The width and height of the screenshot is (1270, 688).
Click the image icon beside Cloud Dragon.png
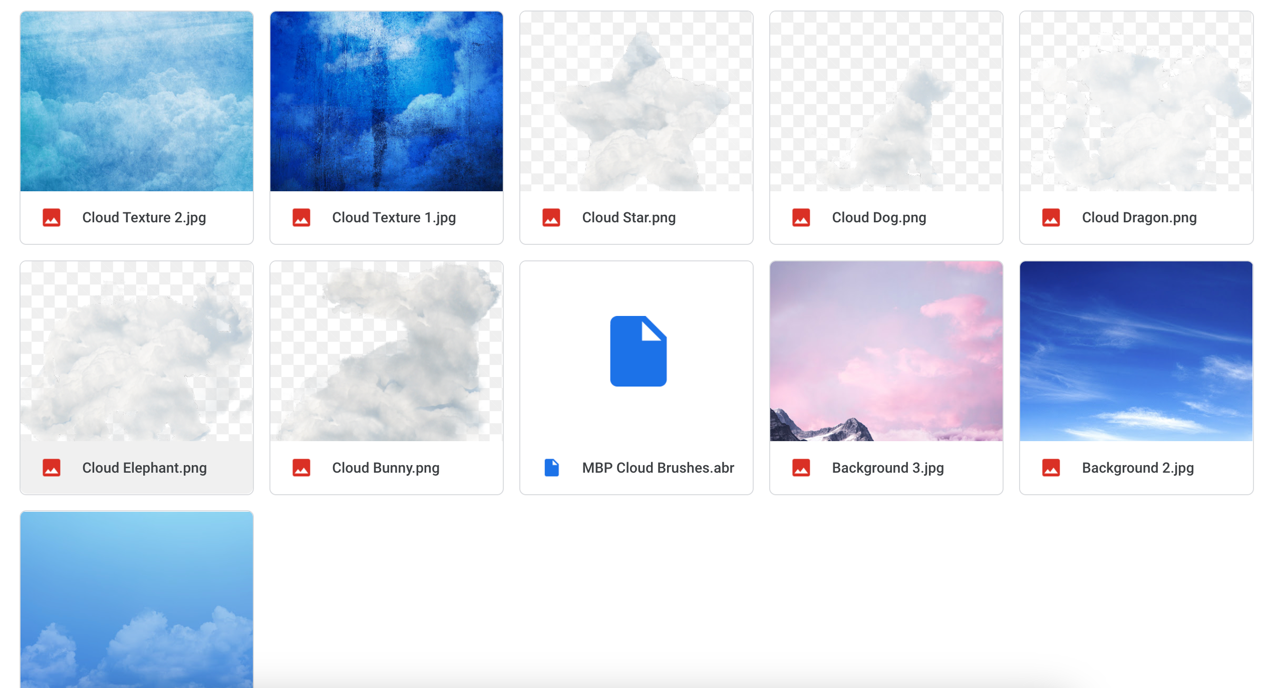pos(1052,217)
